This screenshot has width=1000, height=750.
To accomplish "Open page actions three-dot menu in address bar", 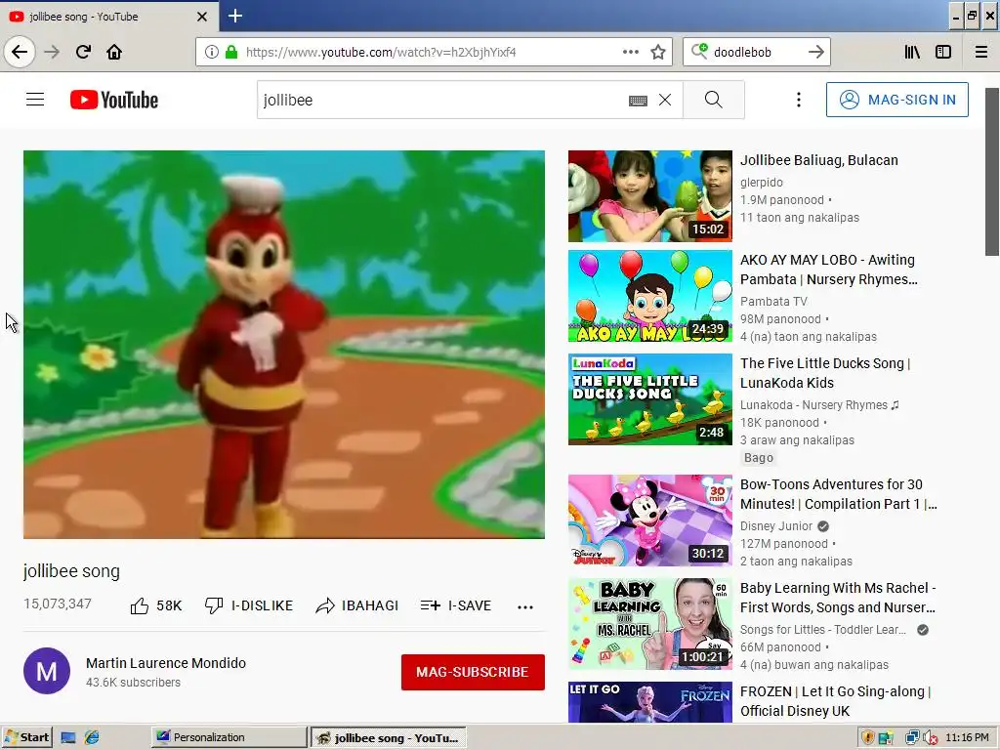I will coord(631,52).
